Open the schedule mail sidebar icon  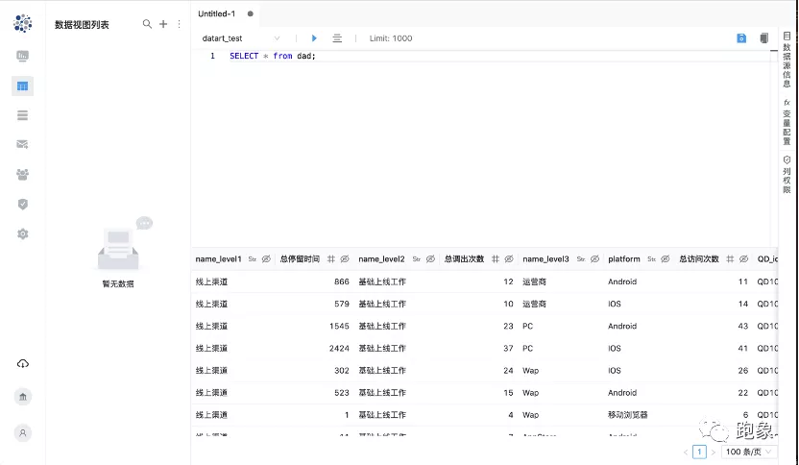(x=22, y=144)
